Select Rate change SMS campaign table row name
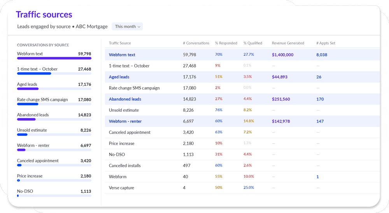 click(x=134, y=88)
